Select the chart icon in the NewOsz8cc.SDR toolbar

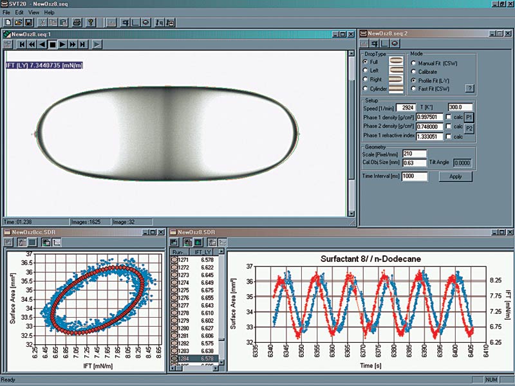tap(57, 243)
